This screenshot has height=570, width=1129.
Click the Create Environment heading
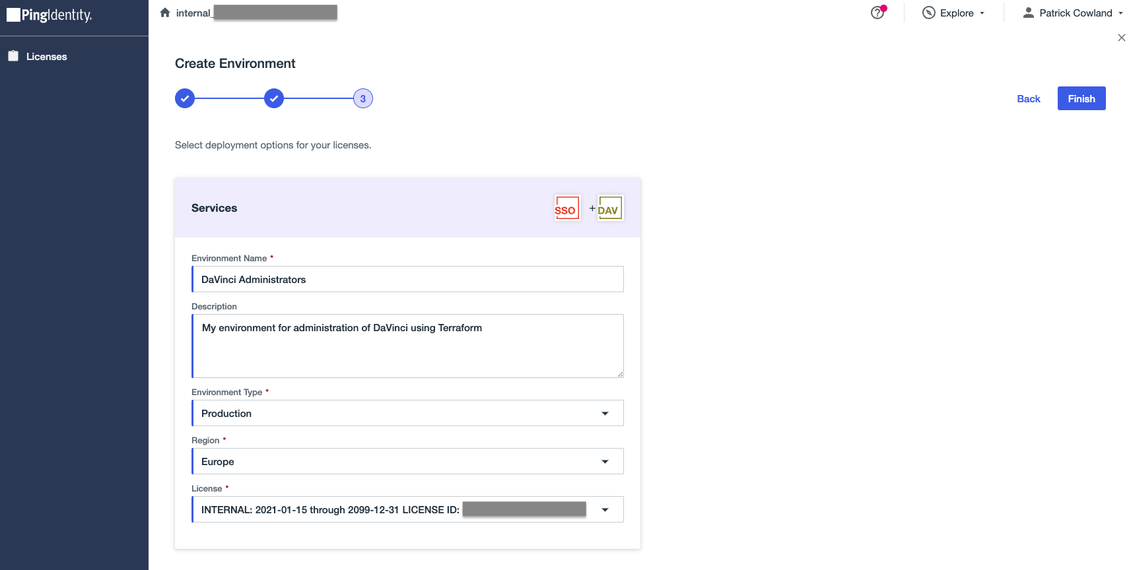coord(235,63)
